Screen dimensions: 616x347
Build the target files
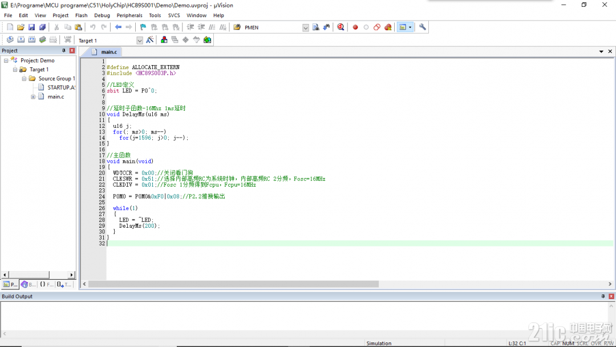click(21, 40)
